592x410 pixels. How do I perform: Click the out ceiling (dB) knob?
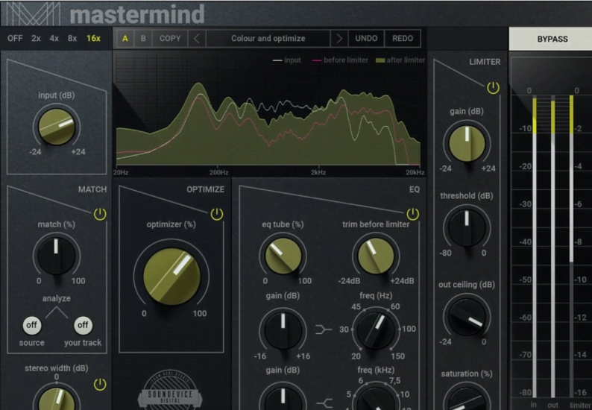pos(467,317)
